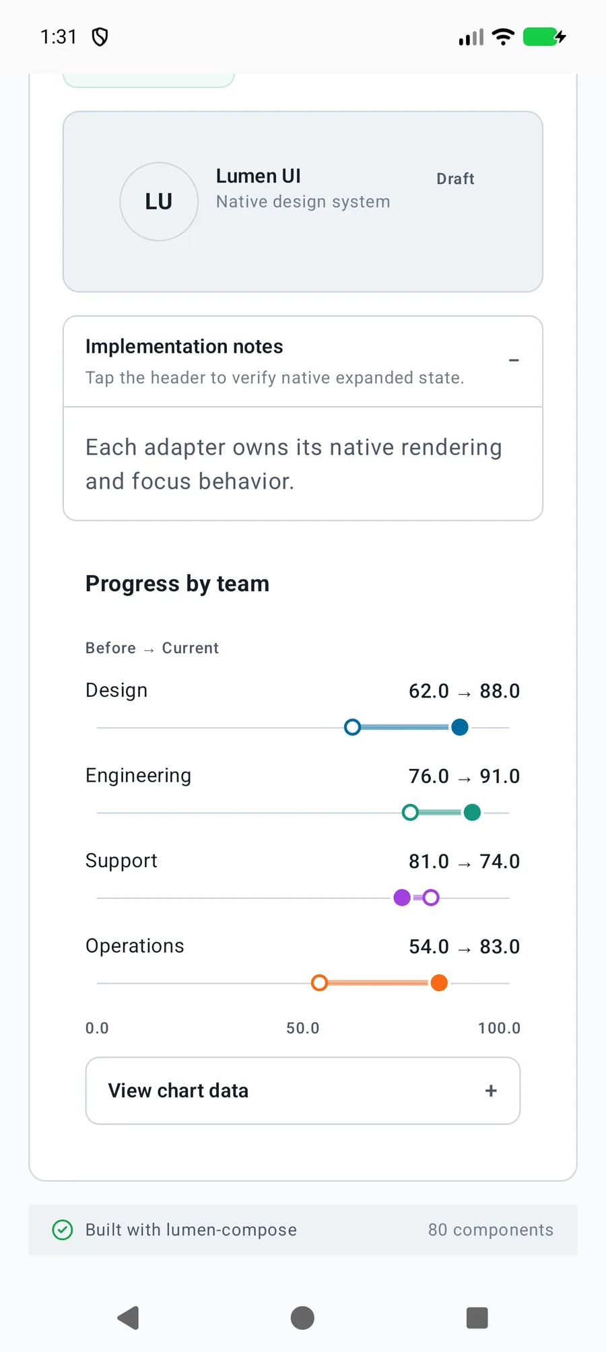Open the Lumen UI title
The width and height of the screenshot is (606, 1352).
point(259,176)
